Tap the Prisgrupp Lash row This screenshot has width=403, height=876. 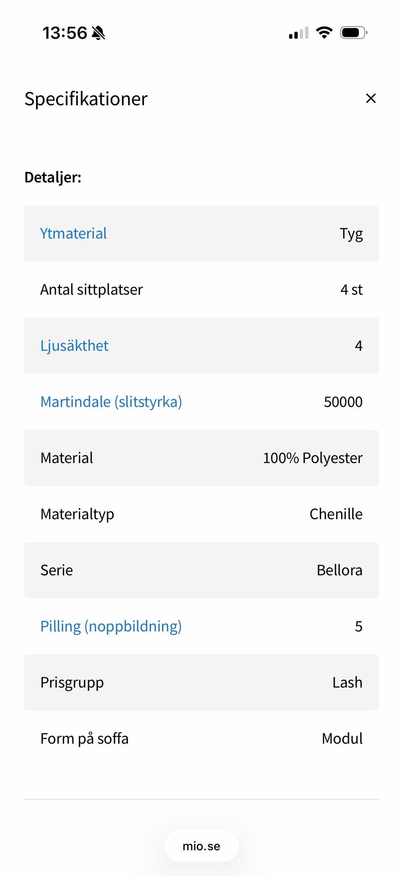click(201, 682)
